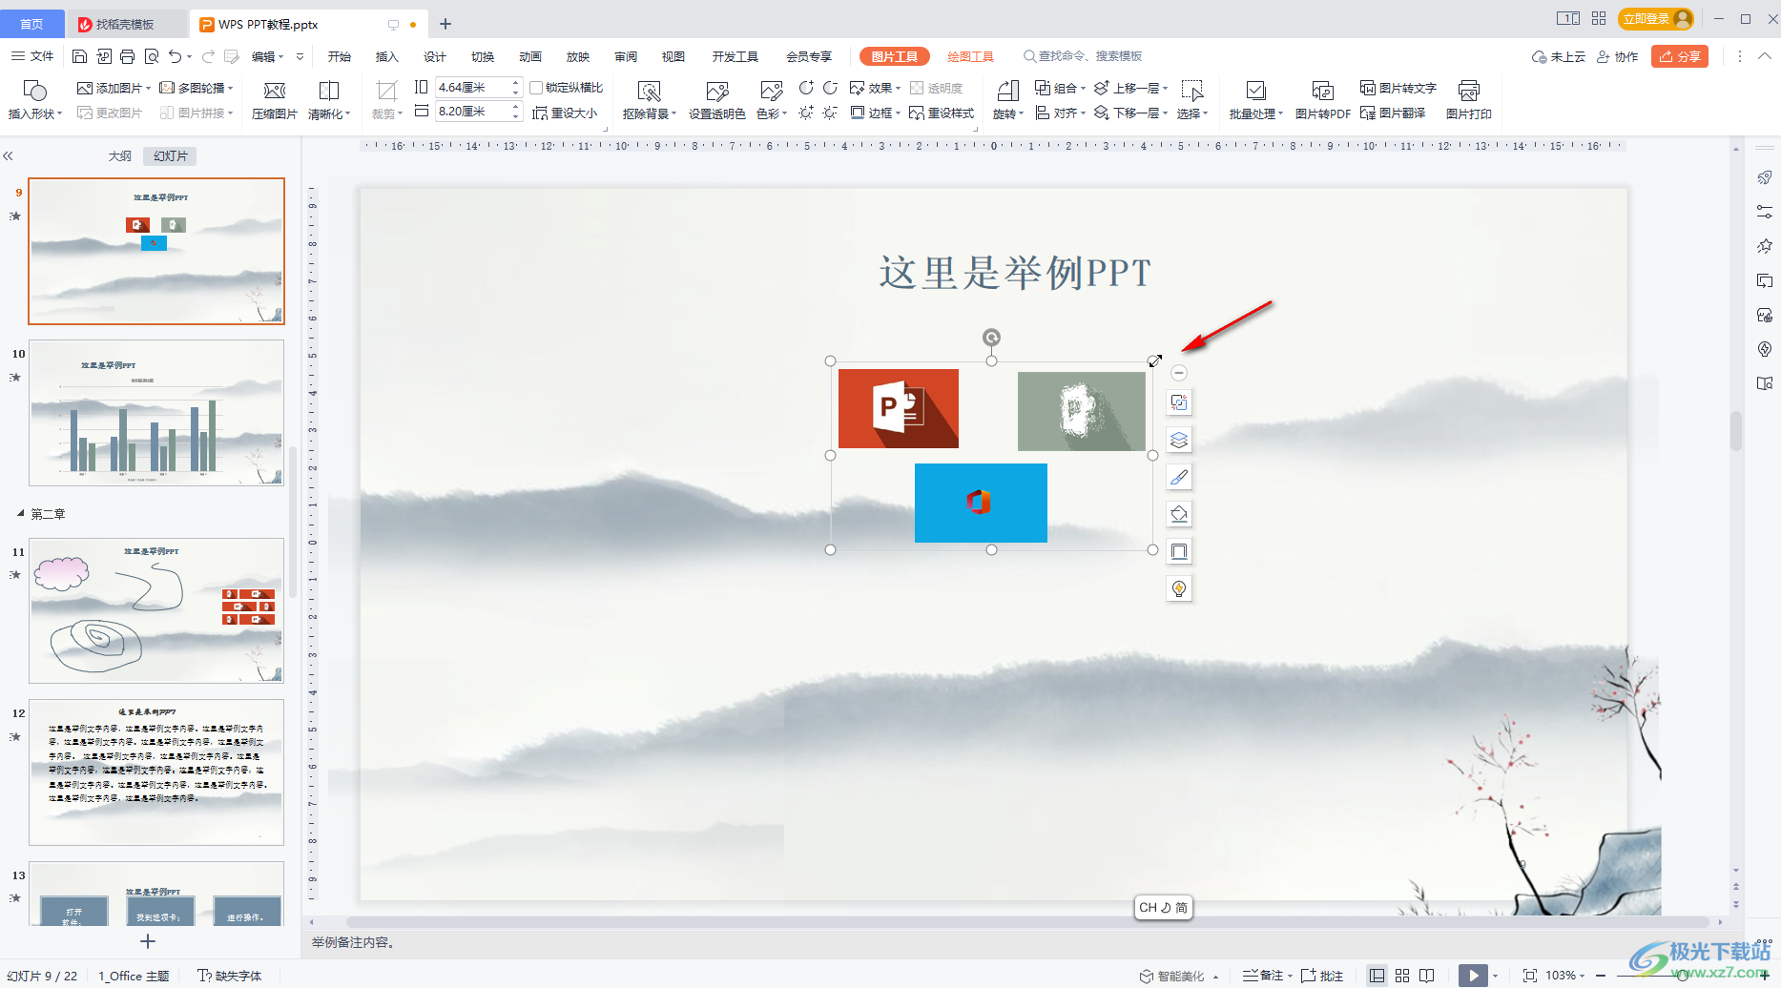Collapse the 第二章 section in slide panel
Screen dimensions: 1781x988
click(x=21, y=514)
